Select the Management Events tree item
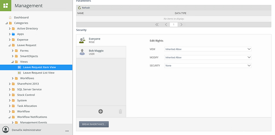 pyautogui.click(x=33, y=122)
